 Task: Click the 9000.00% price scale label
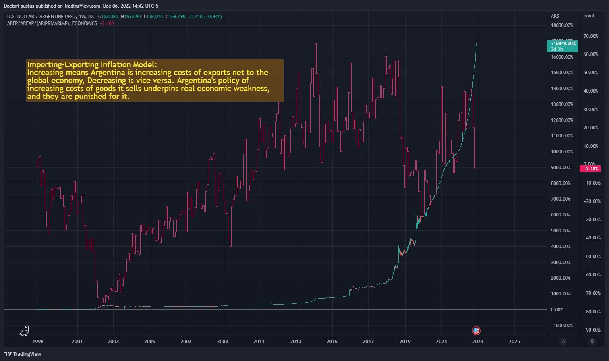561,168
